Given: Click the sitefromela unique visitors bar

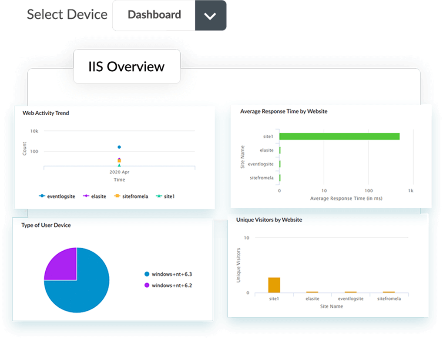Looking at the screenshot, I should coord(389,292).
